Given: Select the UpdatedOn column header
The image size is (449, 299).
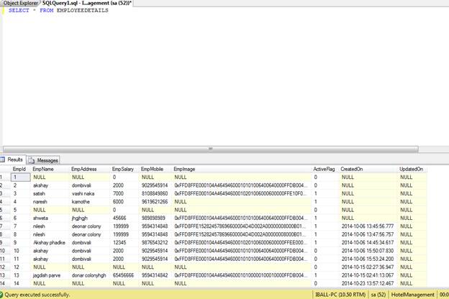Looking at the screenshot, I should [411, 169].
